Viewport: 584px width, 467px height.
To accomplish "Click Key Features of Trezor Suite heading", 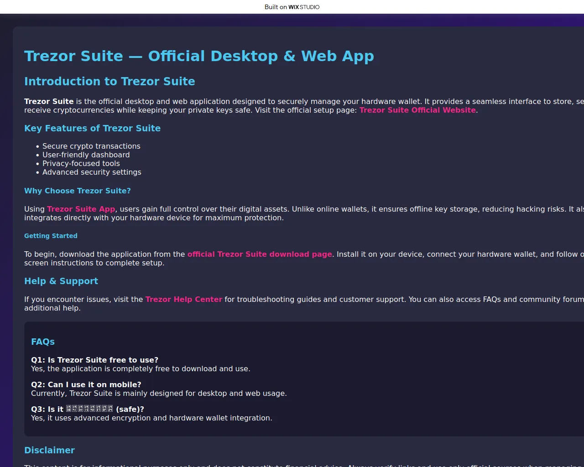I will point(92,128).
